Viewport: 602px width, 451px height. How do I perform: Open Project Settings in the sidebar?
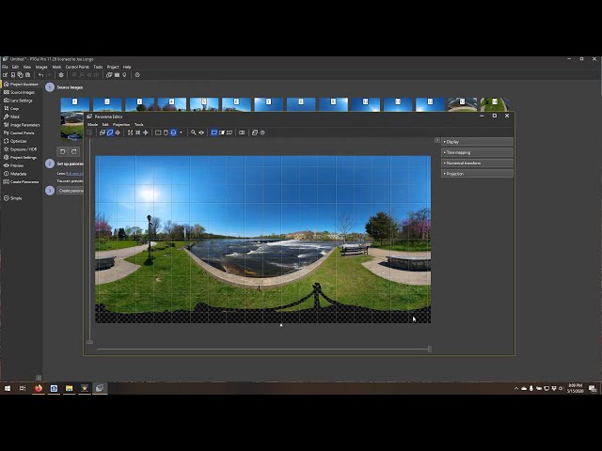coord(20,157)
